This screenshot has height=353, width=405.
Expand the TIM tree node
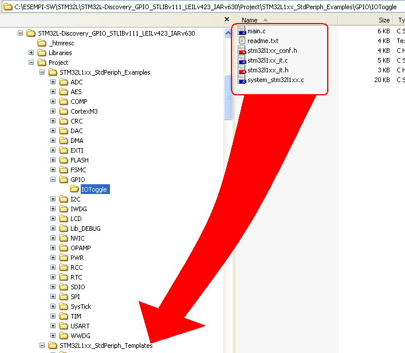pos(53,316)
